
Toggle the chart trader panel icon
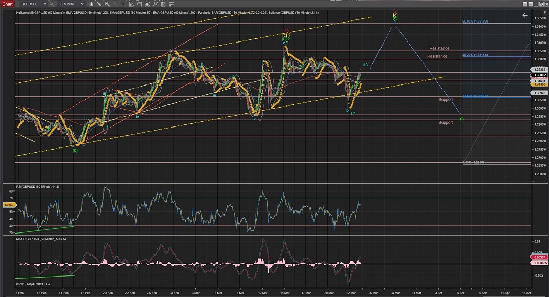click(139, 4)
